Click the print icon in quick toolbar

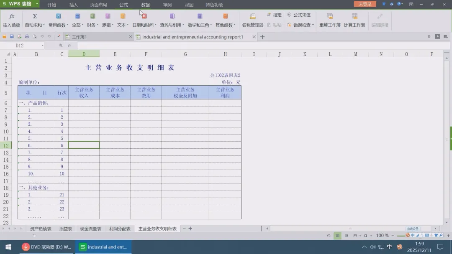(27, 36)
